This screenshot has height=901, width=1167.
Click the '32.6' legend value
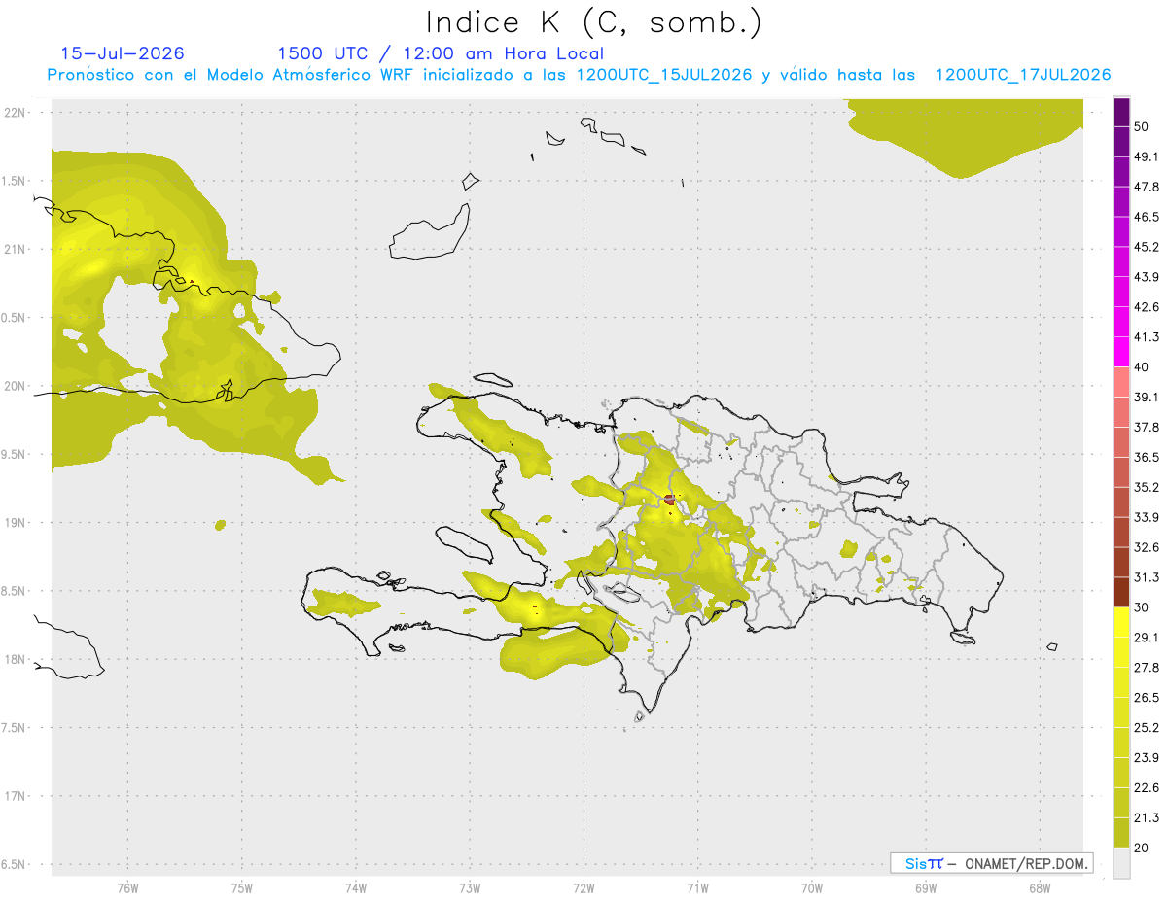(x=1147, y=547)
